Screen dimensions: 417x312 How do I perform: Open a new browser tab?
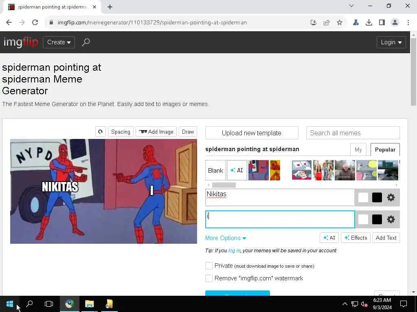point(110,7)
